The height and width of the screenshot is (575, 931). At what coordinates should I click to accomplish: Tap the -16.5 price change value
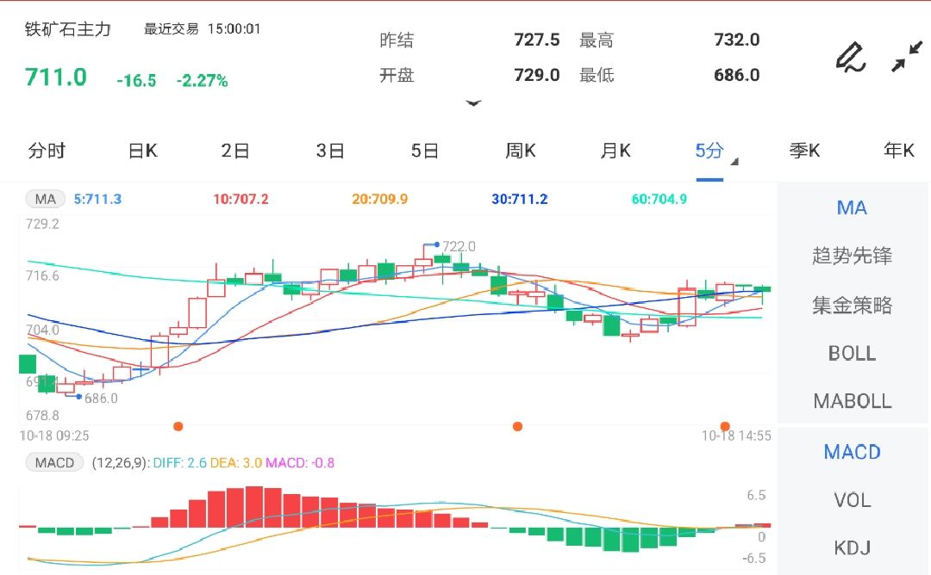click(x=136, y=81)
